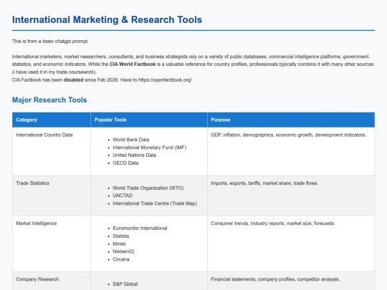Click the purpose text 'Imports, exports, tariffs'
The image size is (387, 290).
[x=264, y=183]
